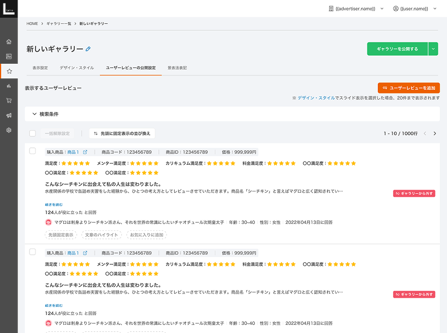This screenshot has width=447, height=333.
Task: Click the image gallery icon in the sidebar
Action: point(9,56)
